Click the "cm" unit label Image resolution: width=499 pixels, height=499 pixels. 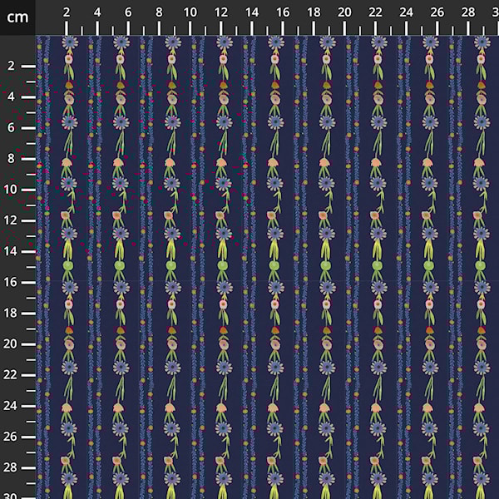(x=17, y=17)
